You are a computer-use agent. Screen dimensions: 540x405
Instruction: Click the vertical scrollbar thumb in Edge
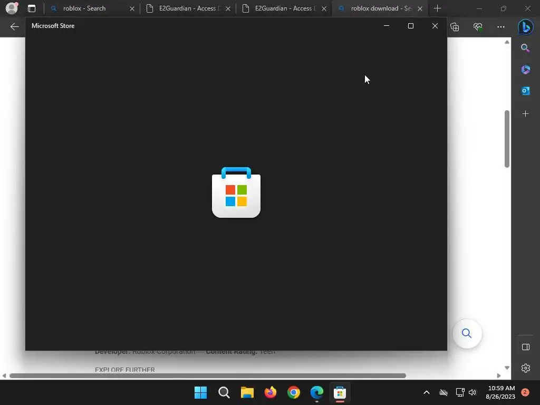pyautogui.click(x=507, y=139)
